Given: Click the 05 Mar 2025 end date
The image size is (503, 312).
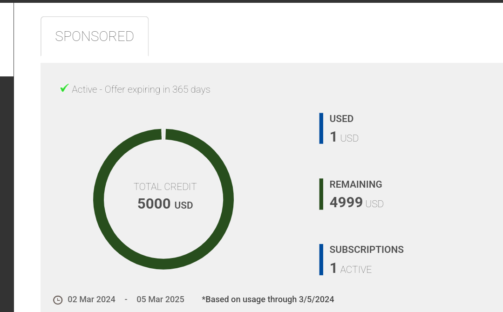Looking at the screenshot, I should point(160,299).
